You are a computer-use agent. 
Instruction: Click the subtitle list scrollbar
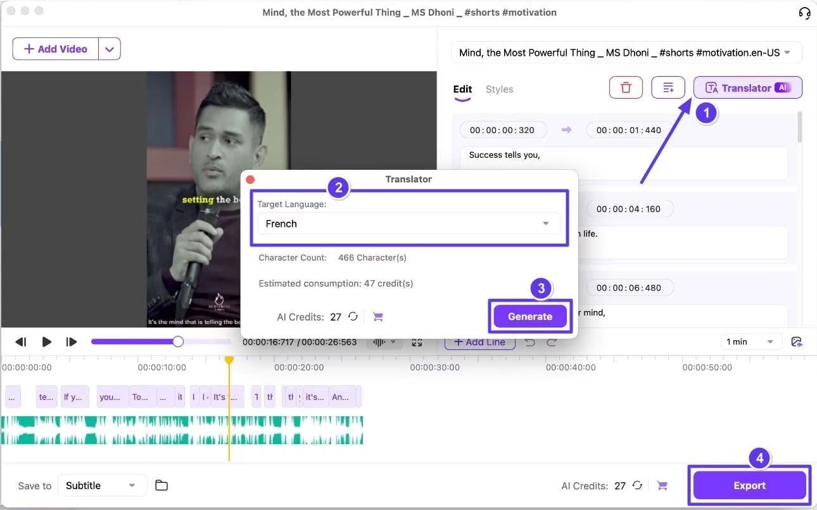tap(800, 127)
